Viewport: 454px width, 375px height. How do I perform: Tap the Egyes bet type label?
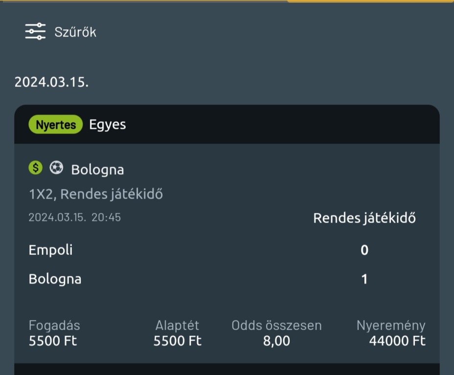click(x=108, y=125)
